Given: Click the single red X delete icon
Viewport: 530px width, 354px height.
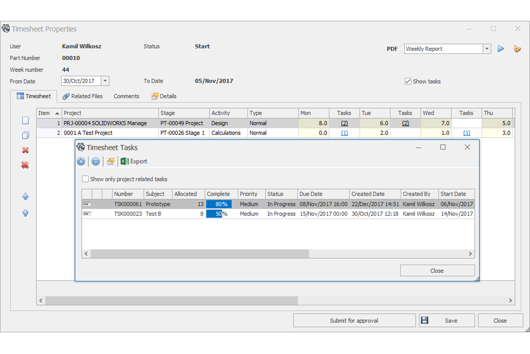Looking at the screenshot, I should tap(25, 150).
